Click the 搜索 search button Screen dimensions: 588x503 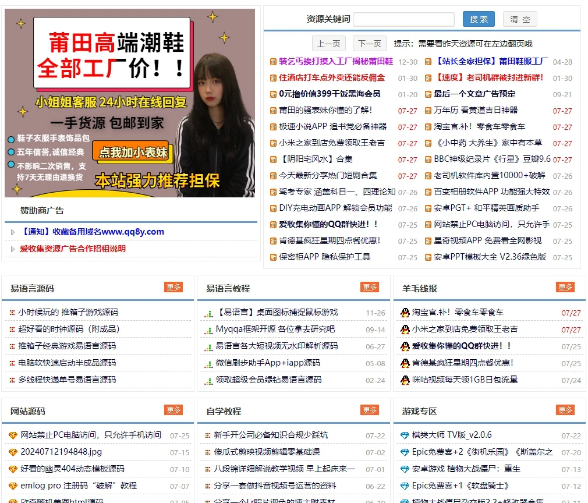[478, 19]
